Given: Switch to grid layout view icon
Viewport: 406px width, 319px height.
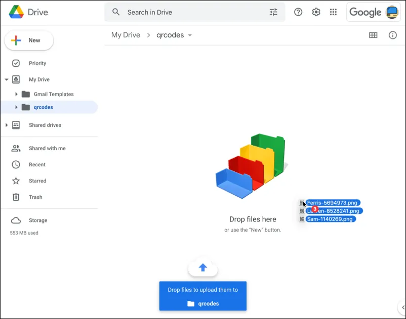Looking at the screenshot, I should tap(373, 35).
